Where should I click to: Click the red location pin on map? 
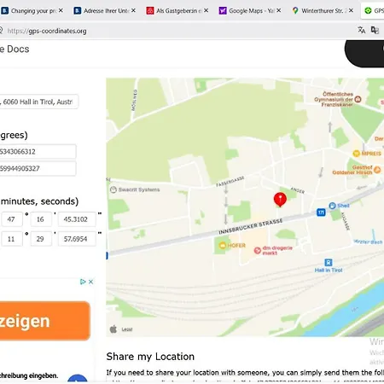pyautogui.click(x=280, y=199)
